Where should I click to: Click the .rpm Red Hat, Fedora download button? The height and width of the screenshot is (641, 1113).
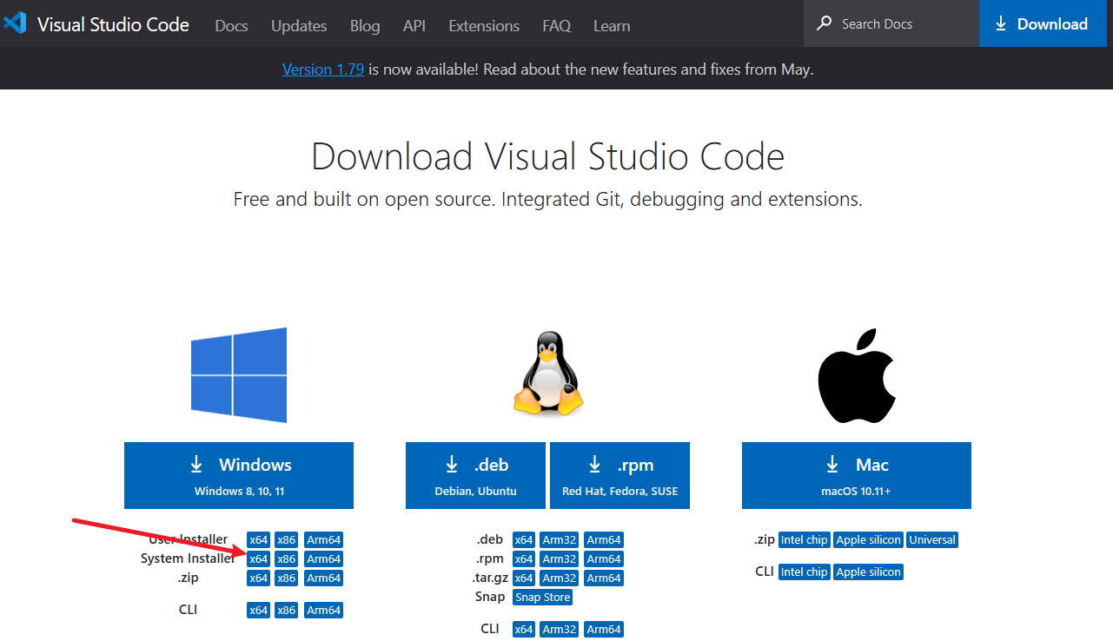(619, 475)
